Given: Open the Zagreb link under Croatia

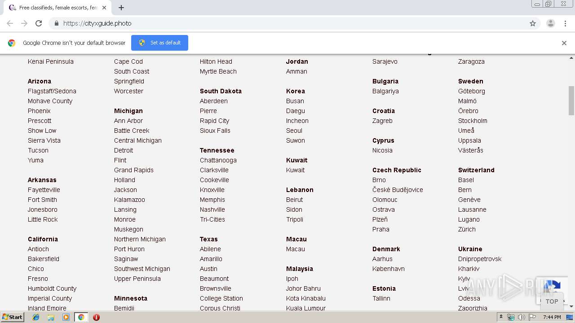Looking at the screenshot, I should [382, 121].
